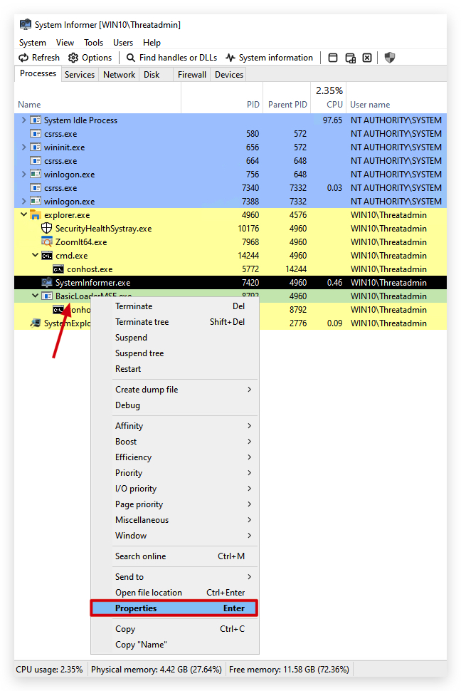Collapse the cmd.exe tree node
The width and height of the screenshot is (461, 691).
pyautogui.click(x=36, y=255)
